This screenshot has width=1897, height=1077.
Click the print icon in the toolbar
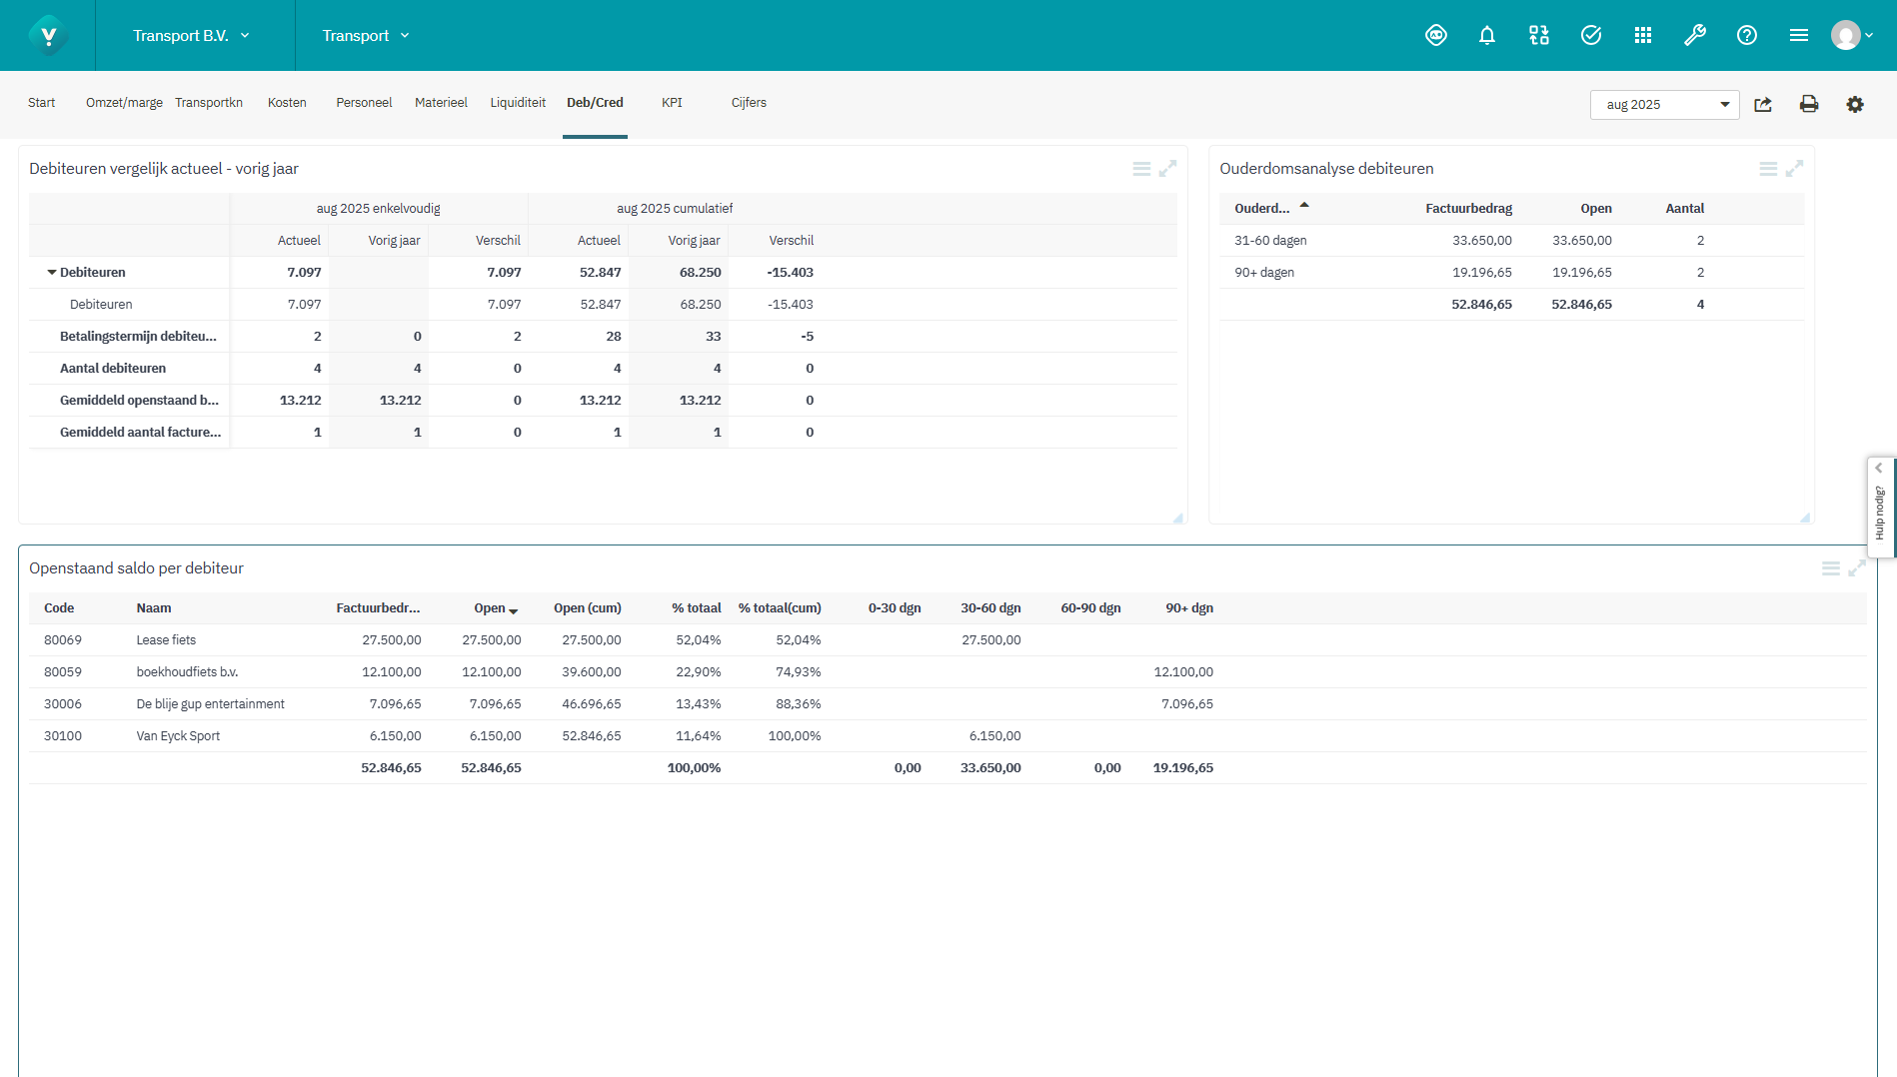(1809, 104)
